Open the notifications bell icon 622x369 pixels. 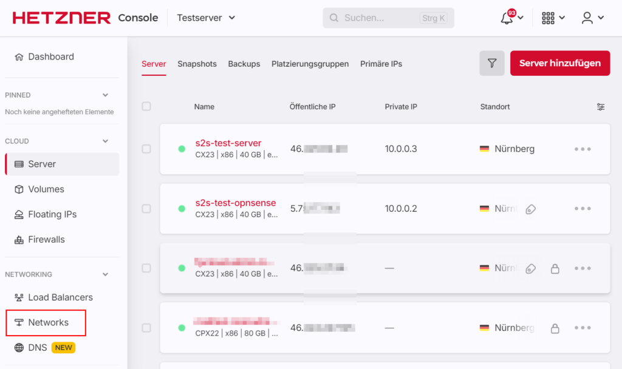tap(507, 18)
